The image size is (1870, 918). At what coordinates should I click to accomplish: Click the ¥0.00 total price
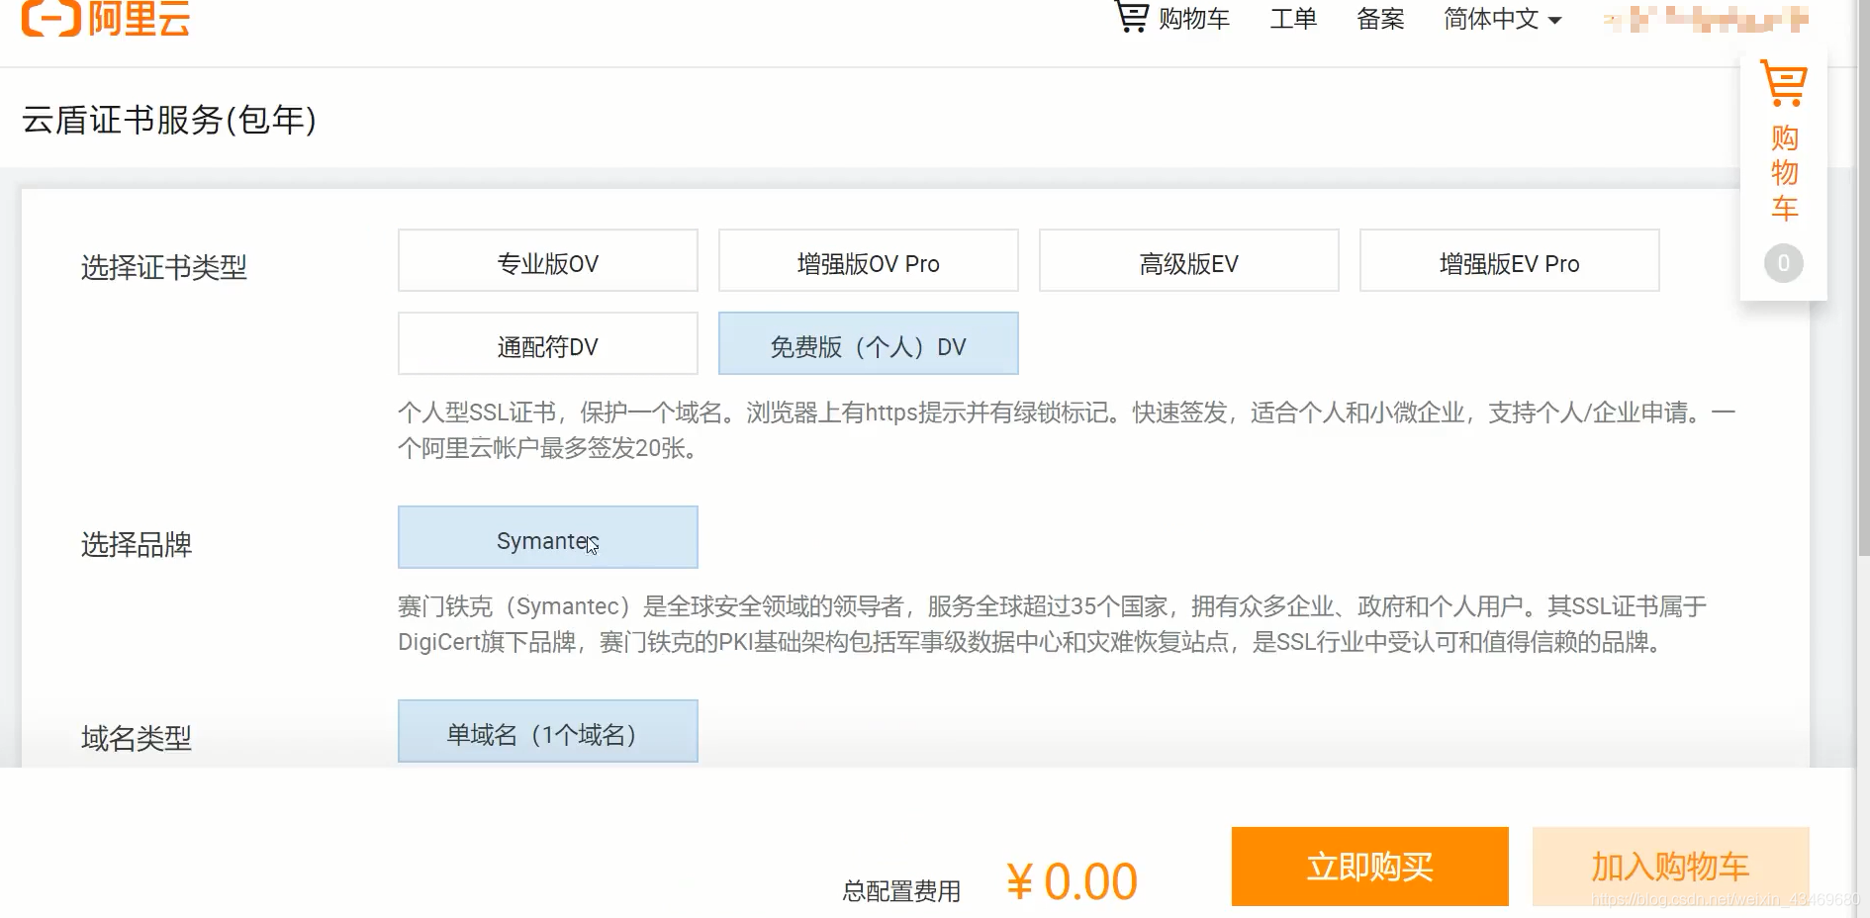click(1072, 881)
